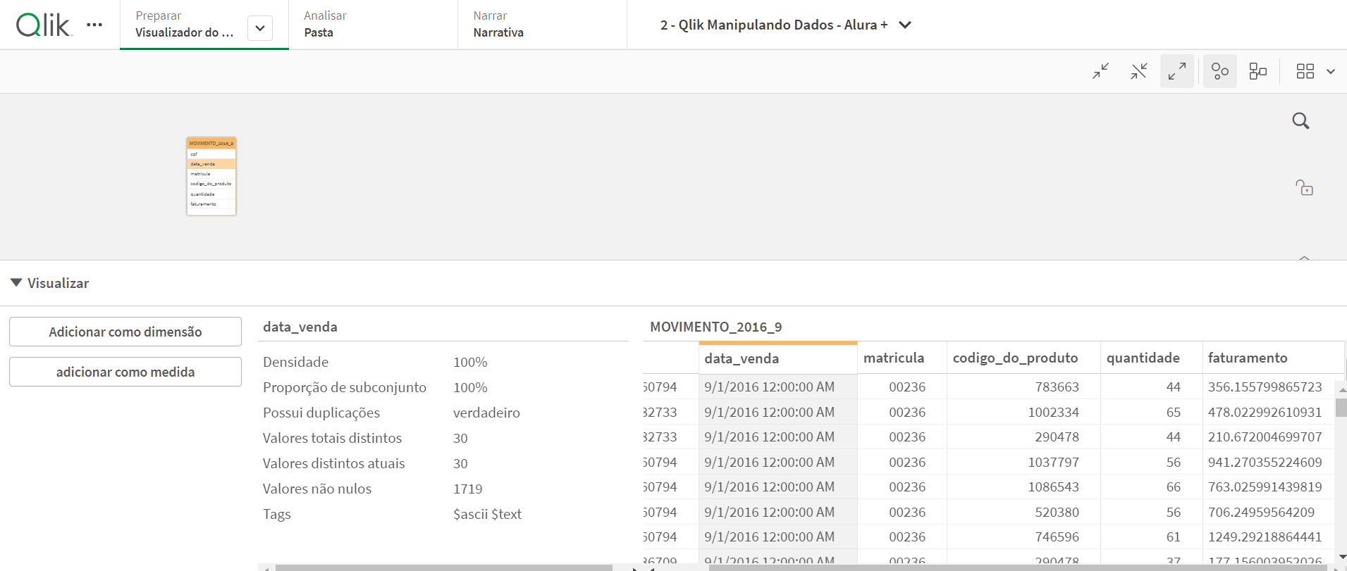Expand layout options dropdown arrow

[1331, 71]
